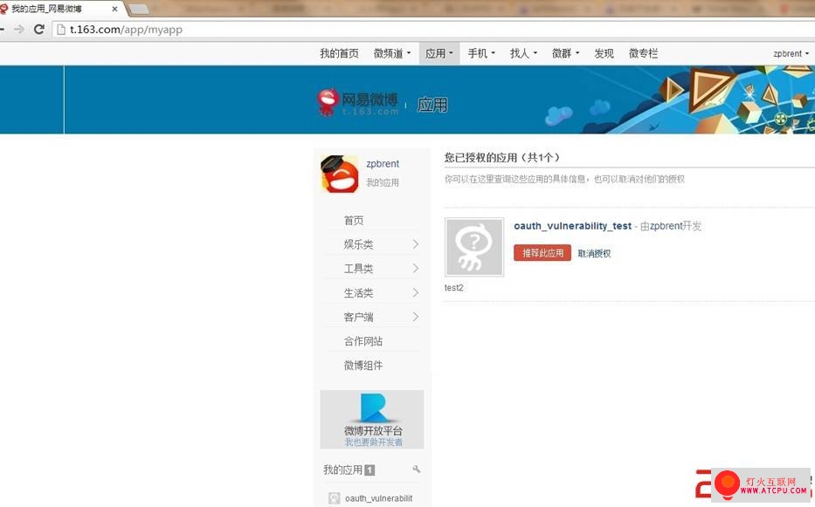
Task: Open the 应用 dropdown in the navigation bar
Action: [x=439, y=53]
